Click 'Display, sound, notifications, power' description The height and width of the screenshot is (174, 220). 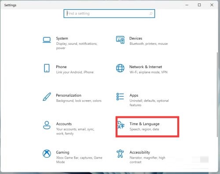coord(77,46)
